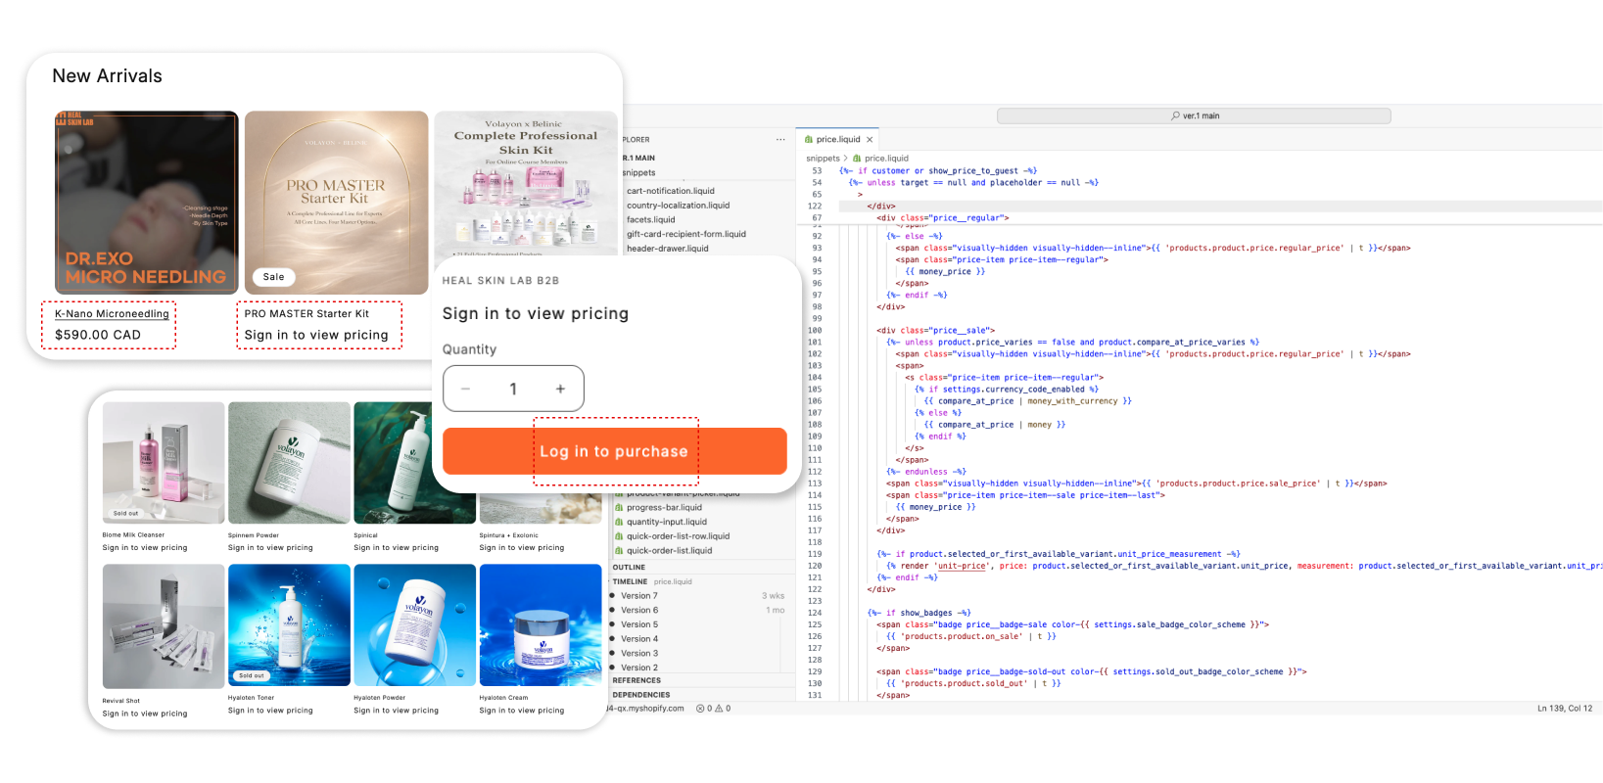Click Ln 139, Col 12 in status bar

pyautogui.click(x=1564, y=709)
